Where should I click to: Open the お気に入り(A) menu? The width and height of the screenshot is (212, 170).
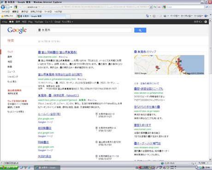[36, 12]
